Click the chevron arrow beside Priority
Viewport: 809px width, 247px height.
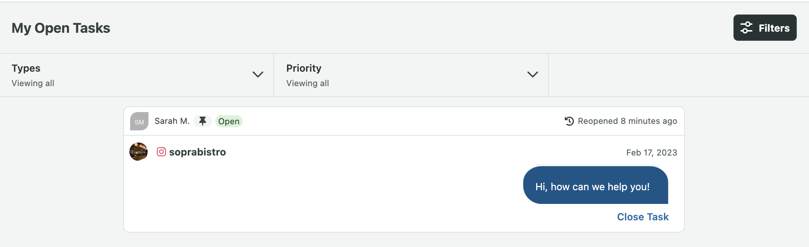pos(533,74)
